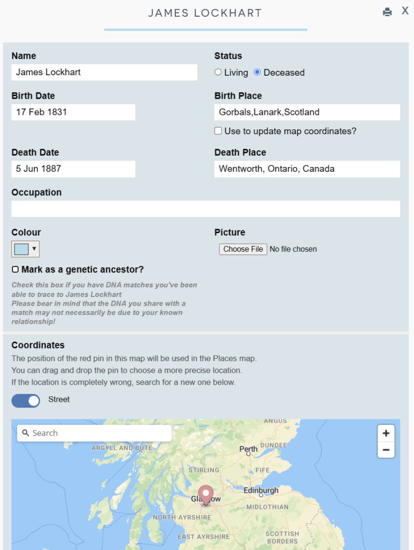Click the map search magnifier icon
The width and height of the screenshot is (414, 550).
(25, 433)
